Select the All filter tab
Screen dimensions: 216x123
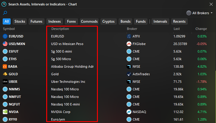click(7, 21)
